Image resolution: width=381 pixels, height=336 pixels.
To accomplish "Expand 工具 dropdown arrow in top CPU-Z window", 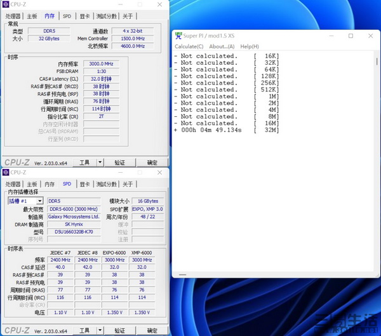I will point(100,163).
